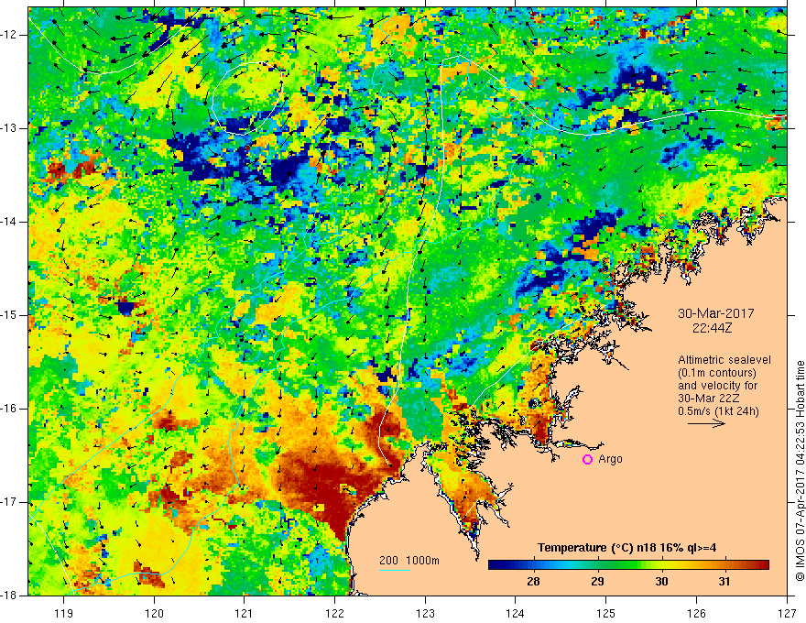Click the cyan 200m isobath legend line

394,570
